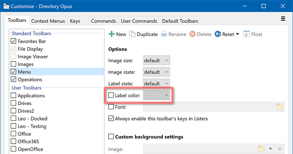The height and width of the screenshot is (154, 293).
Task: Click the Float toolbar icon
Action: 247,34
